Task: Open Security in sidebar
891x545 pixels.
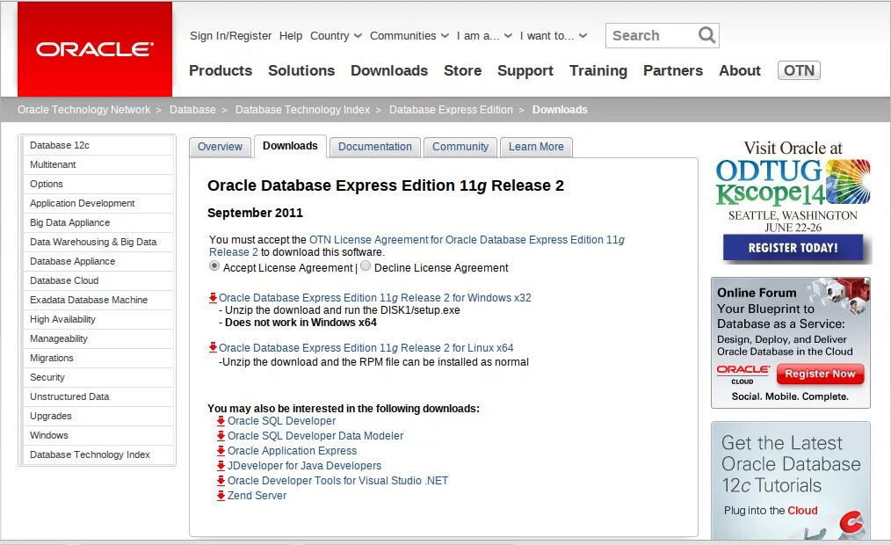Action: coord(98,377)
